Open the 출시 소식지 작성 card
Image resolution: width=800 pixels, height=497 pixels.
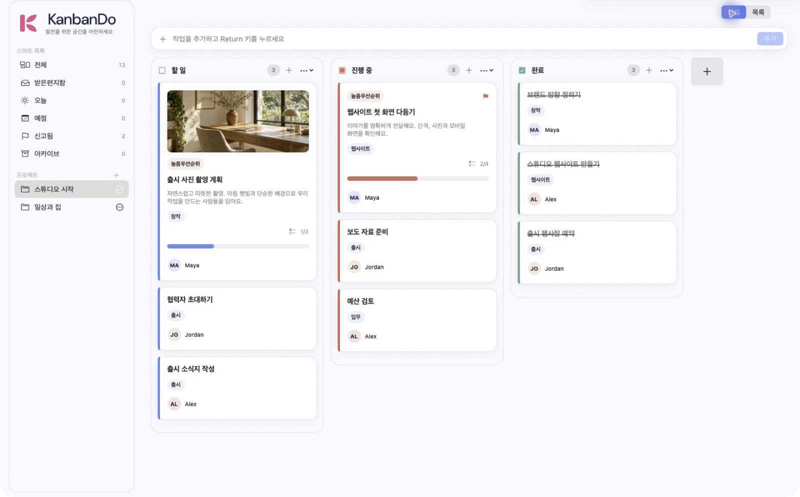tap(237, 388)
